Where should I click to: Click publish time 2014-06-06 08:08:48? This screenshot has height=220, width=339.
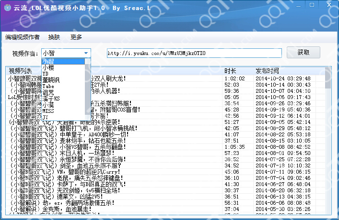(x=283, y=203)
